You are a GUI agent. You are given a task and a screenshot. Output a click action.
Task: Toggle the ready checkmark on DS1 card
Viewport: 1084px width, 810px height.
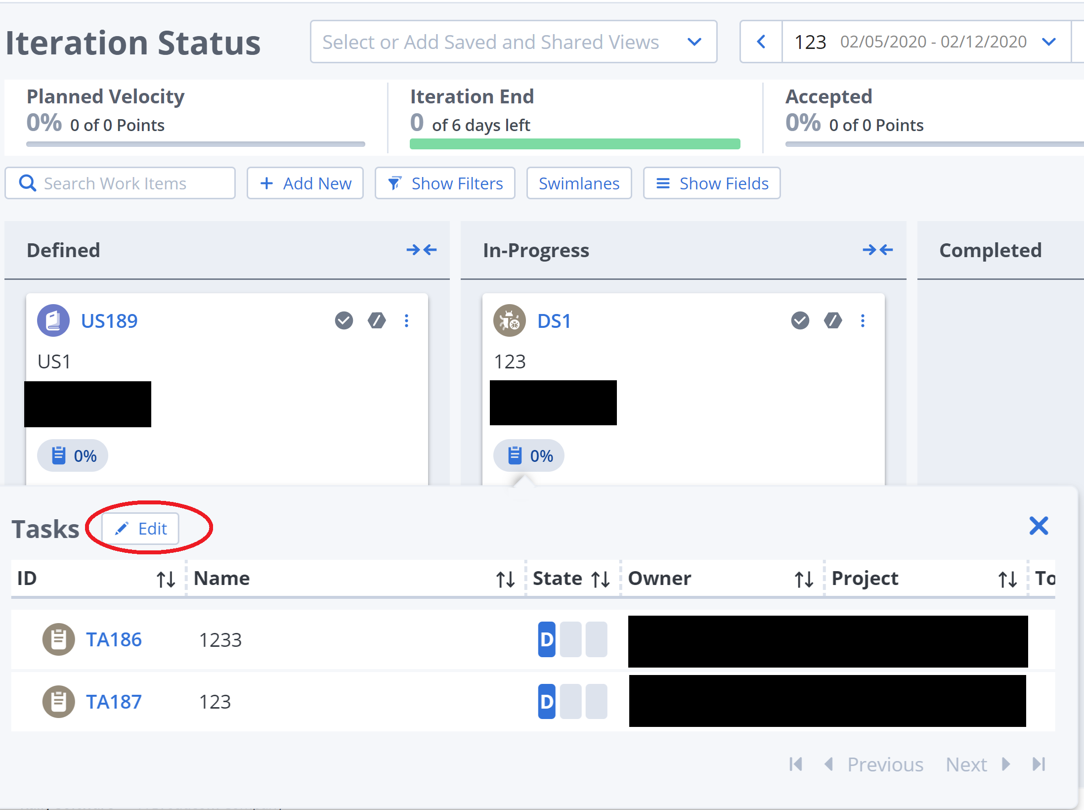[800, 320]
